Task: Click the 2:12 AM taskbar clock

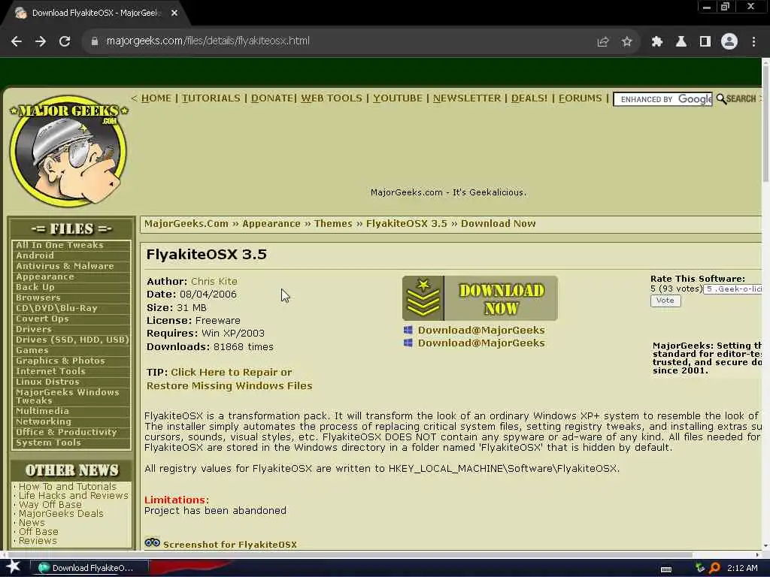Action: click(742, 568)
